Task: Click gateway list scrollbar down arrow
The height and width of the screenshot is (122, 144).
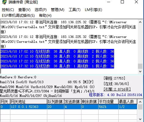Action: (140, 119)
